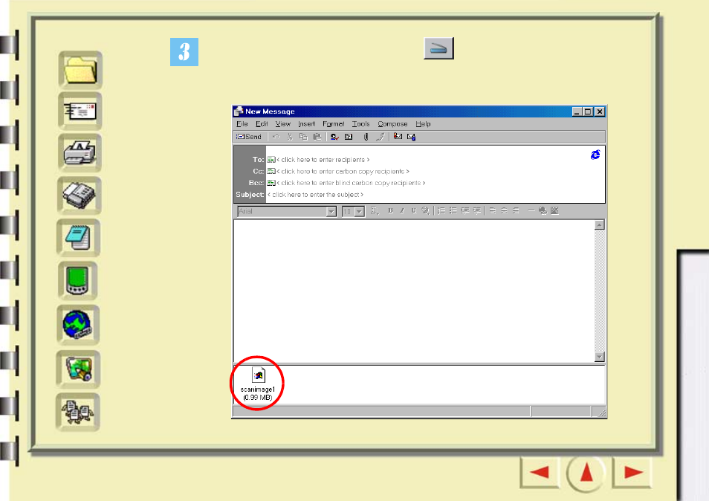Go to the previous page with left arrow

[x=540, y=473]
